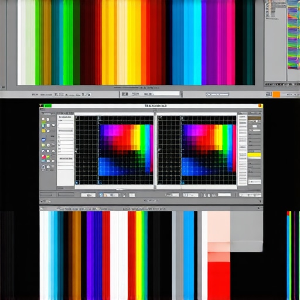Click the right color grid view
This screenshot has height=300, width=300.
(x=197, y=150)
